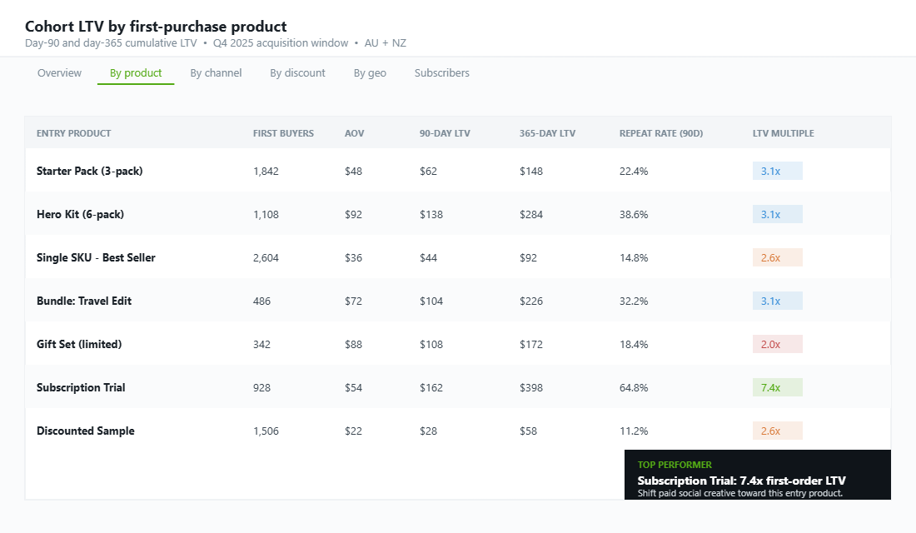Click the 486 first buyers value

coord(261,301)
